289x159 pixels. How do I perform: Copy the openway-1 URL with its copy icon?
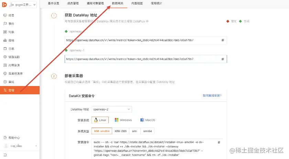[223, 59]
